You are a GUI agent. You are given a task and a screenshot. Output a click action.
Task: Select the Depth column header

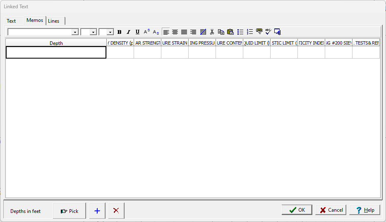pyautogui.click(x=56, y=43)
